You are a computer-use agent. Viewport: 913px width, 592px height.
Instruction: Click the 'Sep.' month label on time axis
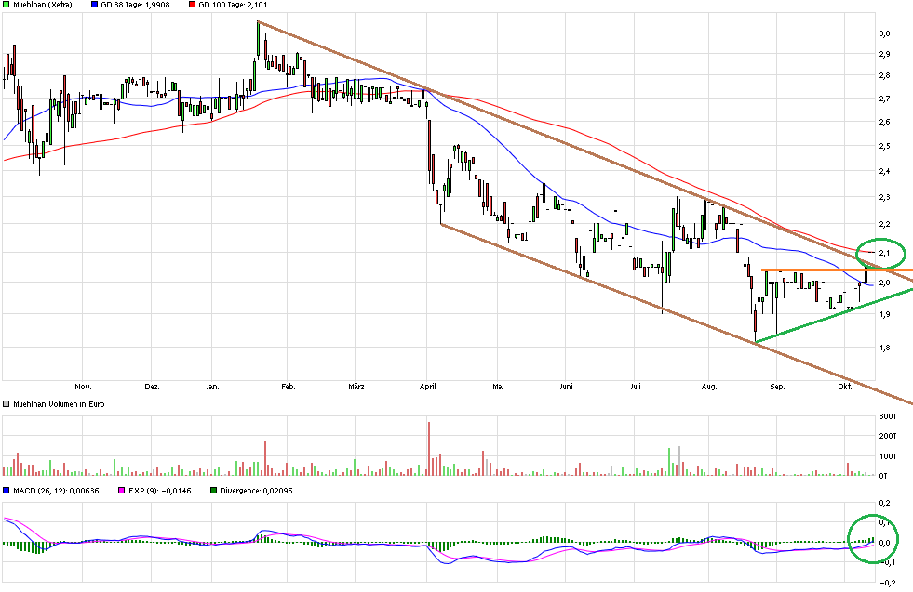(x=777, y=387)
